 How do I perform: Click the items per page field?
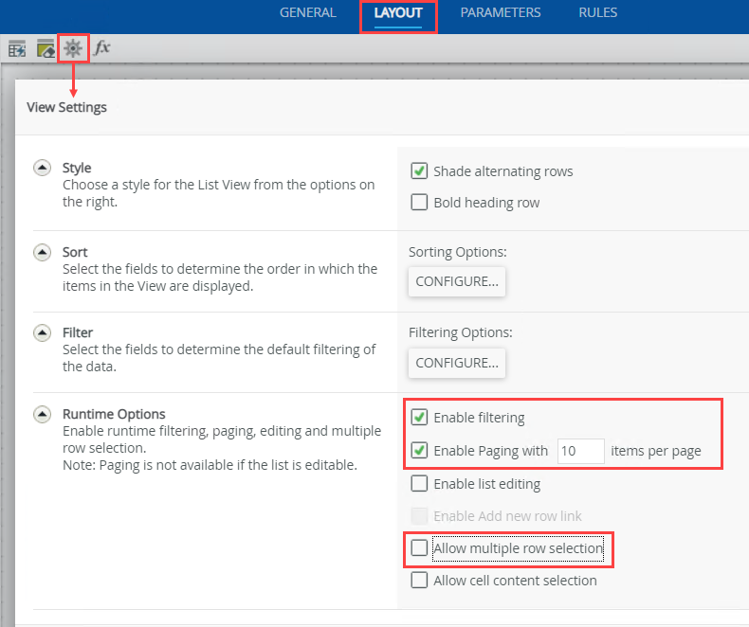point(580,451)
